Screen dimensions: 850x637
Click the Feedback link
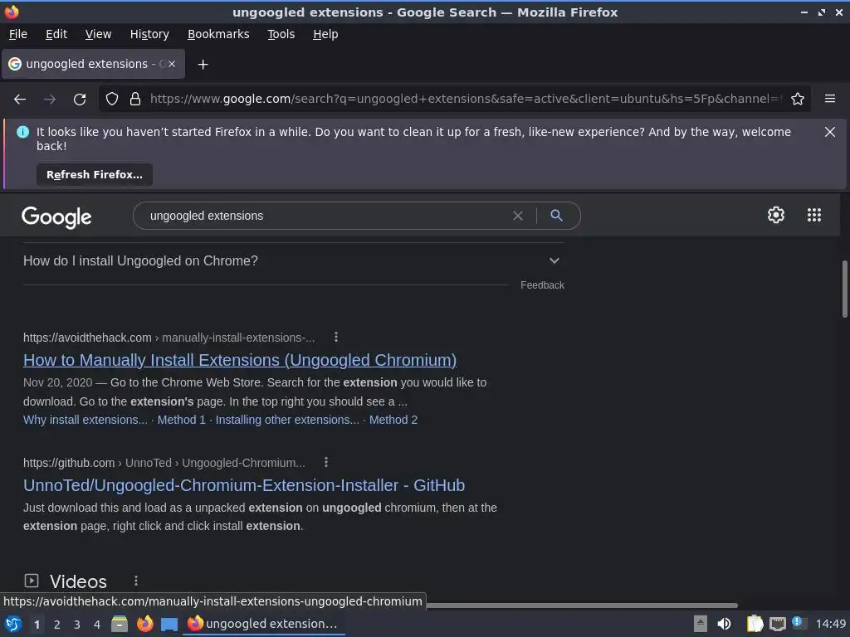point(542,285)
